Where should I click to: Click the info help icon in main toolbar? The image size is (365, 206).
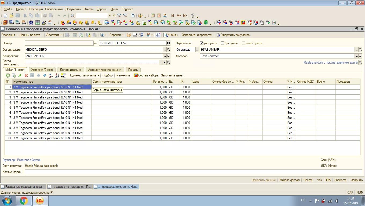click(x=140, y=16)
